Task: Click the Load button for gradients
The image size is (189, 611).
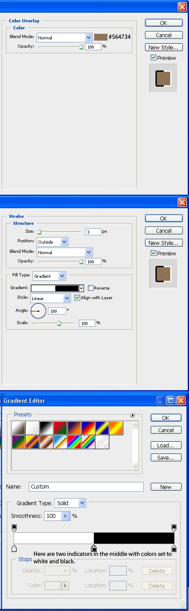Action: 166,445
